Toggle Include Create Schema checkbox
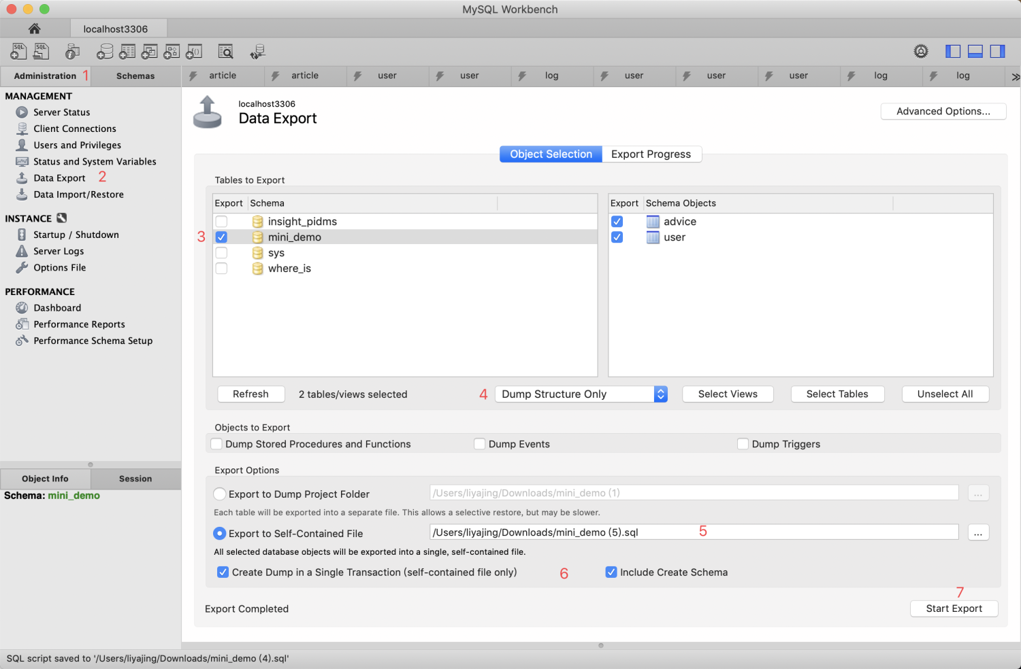This screenshot has height=669, width=1021. 611,572
